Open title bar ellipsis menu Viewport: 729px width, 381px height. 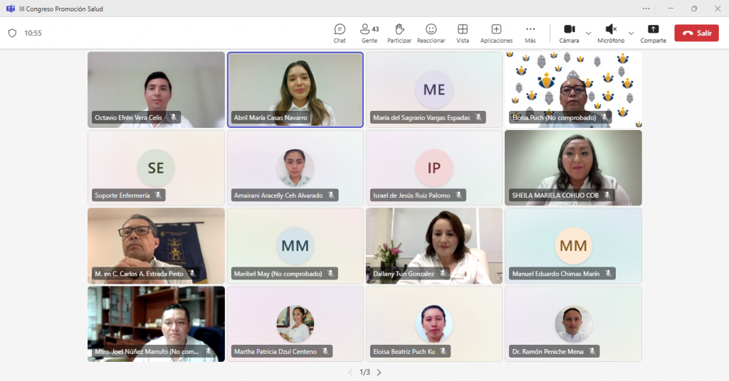coord(646,9)
